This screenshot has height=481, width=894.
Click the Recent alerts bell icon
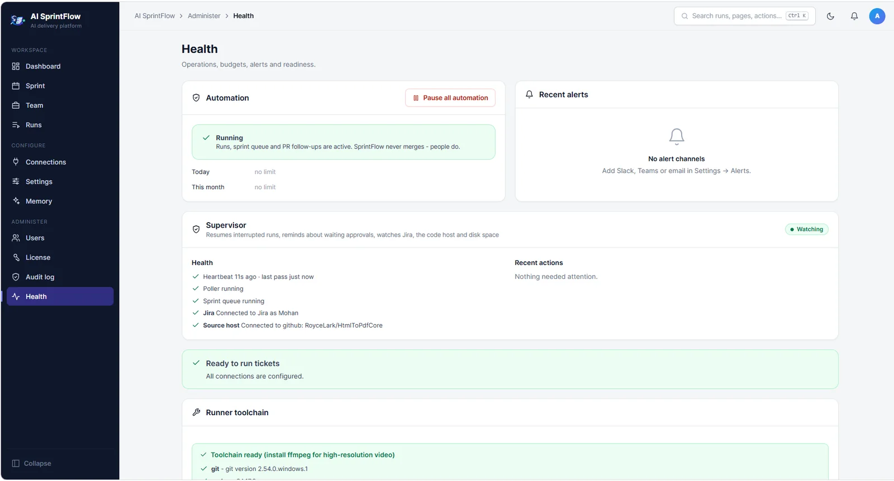(x=529, y=95)
